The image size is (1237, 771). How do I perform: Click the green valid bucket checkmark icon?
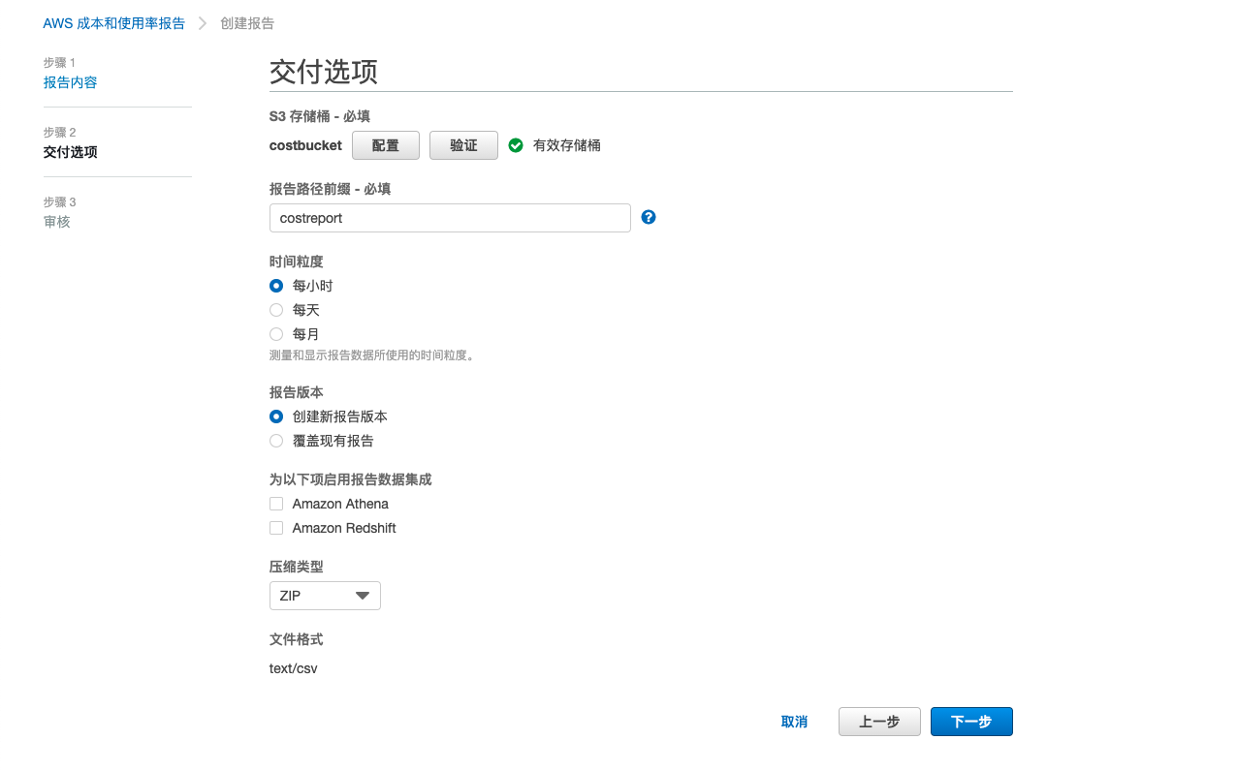516,145
